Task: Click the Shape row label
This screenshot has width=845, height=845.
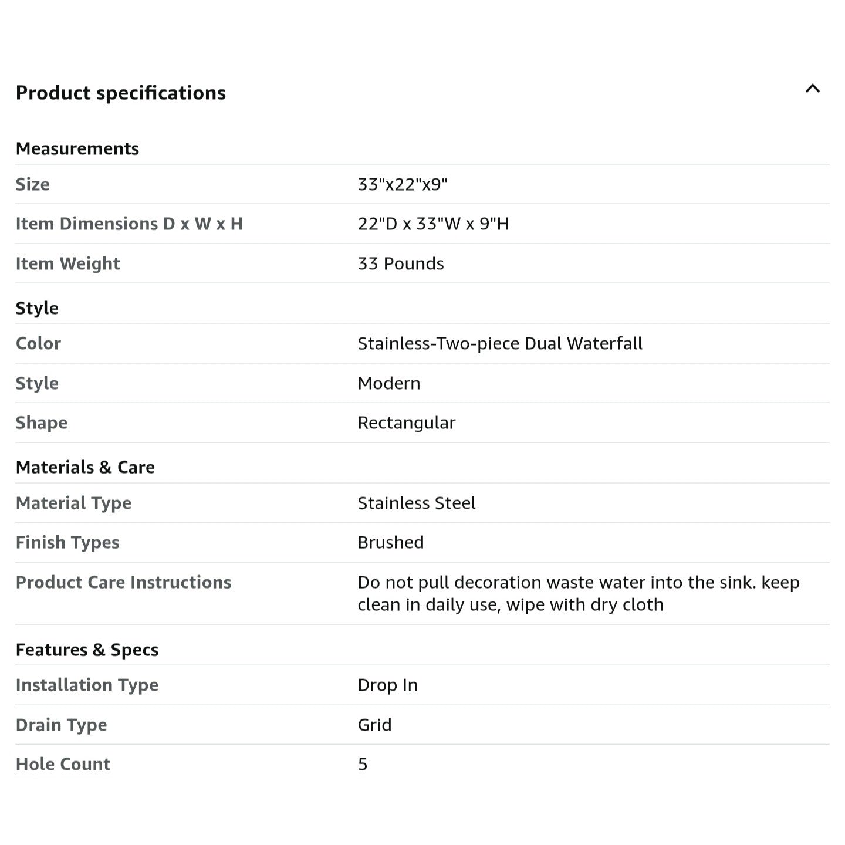Action: (42, 422)
